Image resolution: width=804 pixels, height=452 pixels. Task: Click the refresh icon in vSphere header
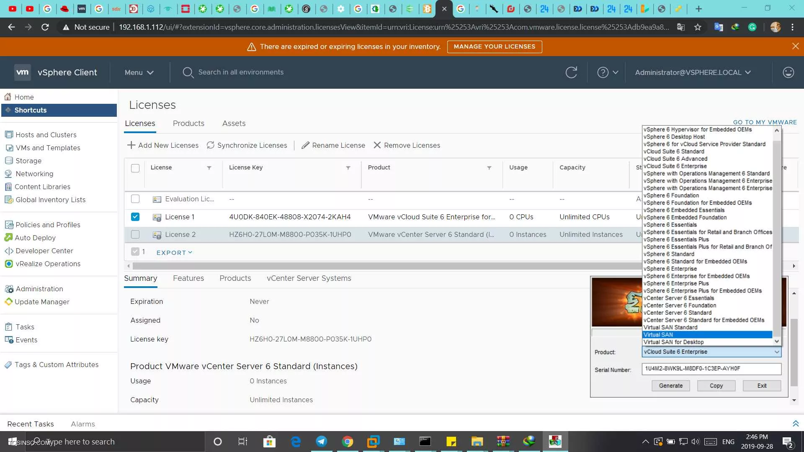571,72
